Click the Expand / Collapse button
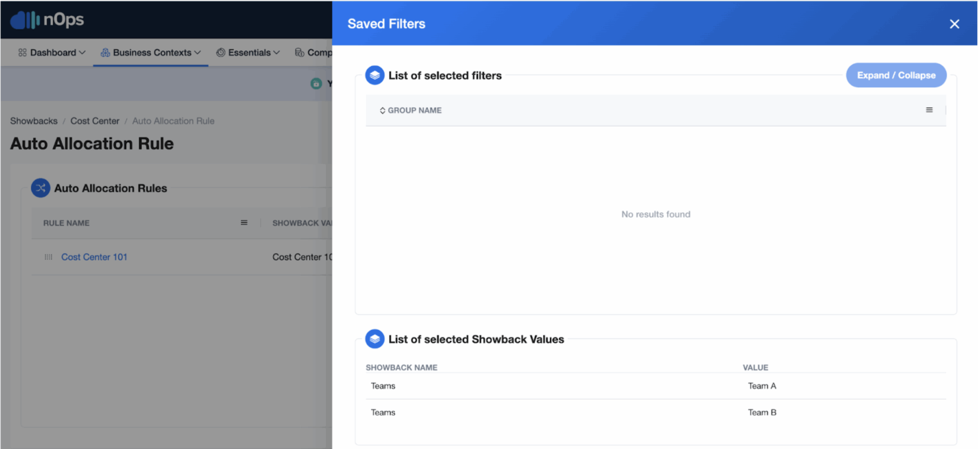 point(896,75)
